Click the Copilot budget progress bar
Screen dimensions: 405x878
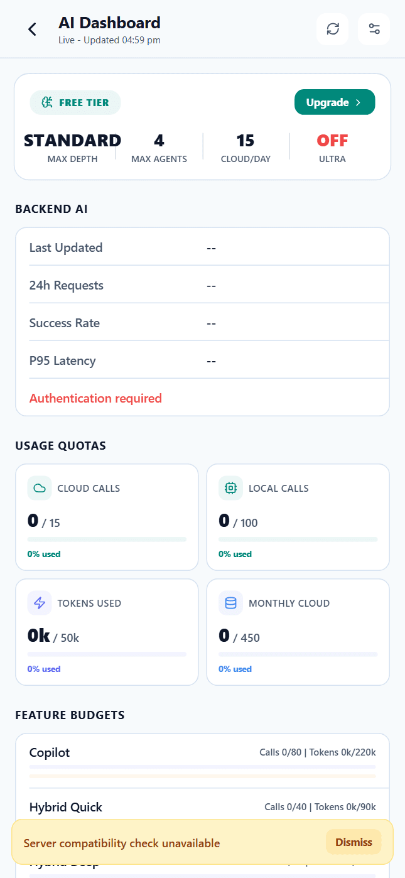click(x=202, y=767)
